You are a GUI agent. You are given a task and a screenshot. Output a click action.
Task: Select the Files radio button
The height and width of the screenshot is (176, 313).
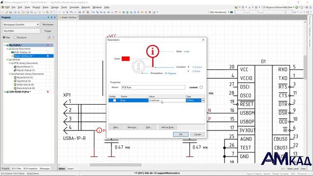(x=4, y=37)
